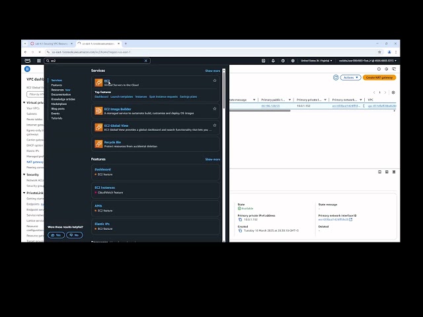The height and width of the screenshot is (317, 423).
Task: Show more results in the Features section
Action: (213, 159)
